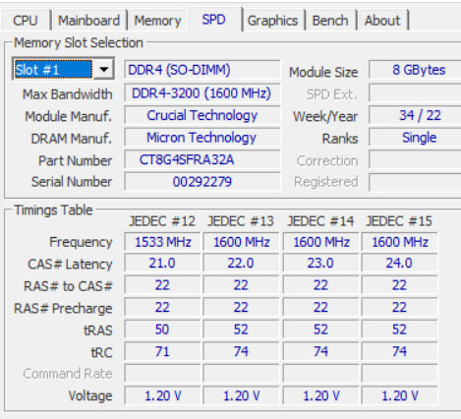Show the About tab
Viewport: 461px width, 419px height.
pyautogui.click(x=382, y=21)
